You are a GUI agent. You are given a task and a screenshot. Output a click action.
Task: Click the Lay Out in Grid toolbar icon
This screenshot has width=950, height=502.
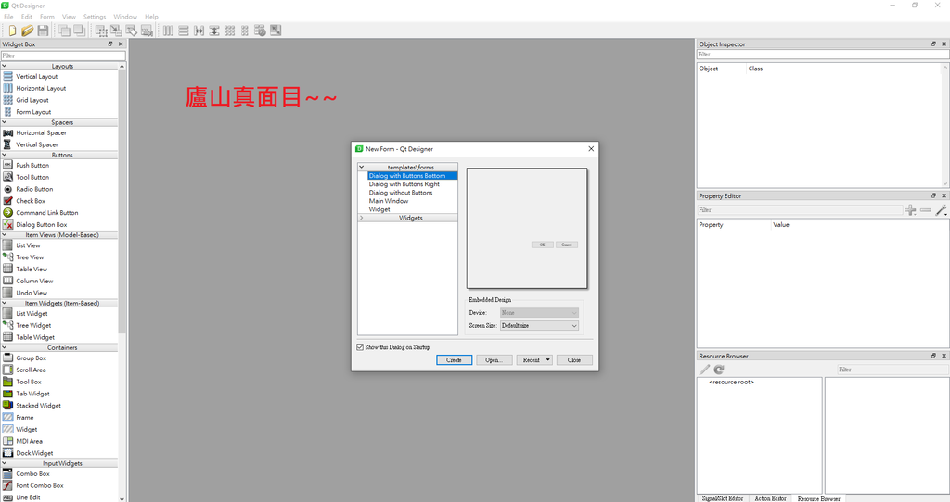pos(230,31)
